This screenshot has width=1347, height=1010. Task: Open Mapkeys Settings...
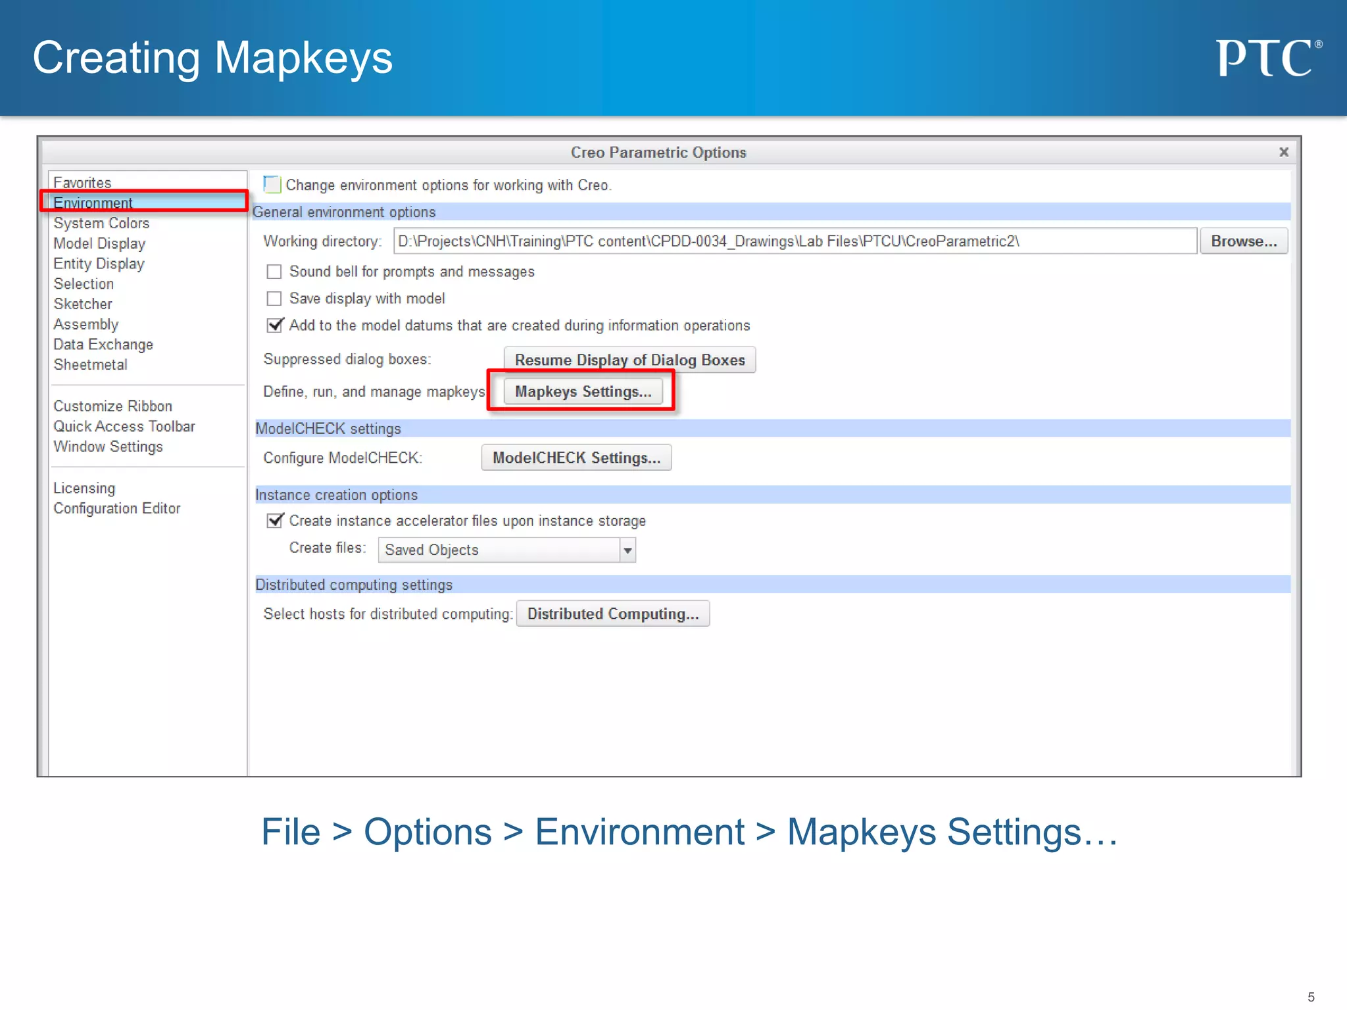point(583,392)
